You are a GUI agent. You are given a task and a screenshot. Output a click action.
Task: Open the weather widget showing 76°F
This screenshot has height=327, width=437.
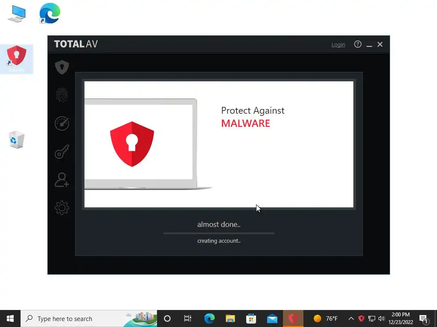(x=325, y=318)
